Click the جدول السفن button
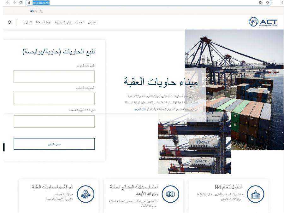The image size is (284, 213). [x=54, y=144]
